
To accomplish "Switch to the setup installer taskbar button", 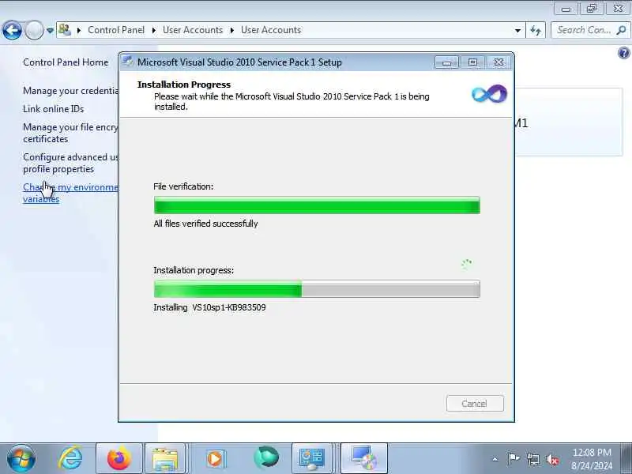I will coord(364,459).
